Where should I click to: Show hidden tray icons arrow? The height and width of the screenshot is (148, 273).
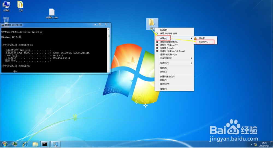251,144
